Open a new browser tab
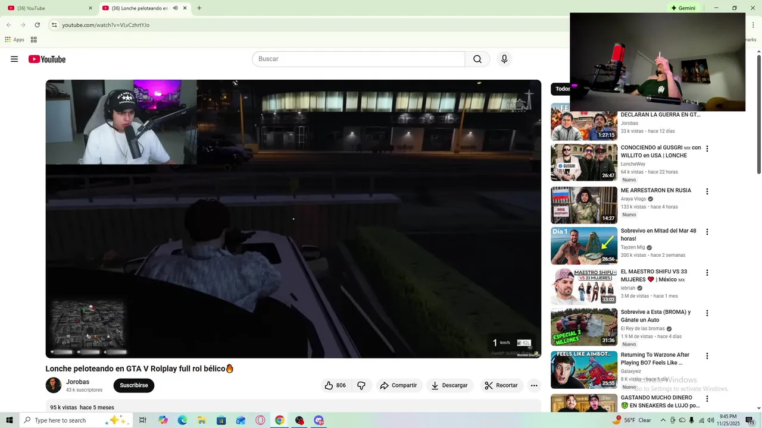This screenshot has height=428, width=762. click(199, 8)
